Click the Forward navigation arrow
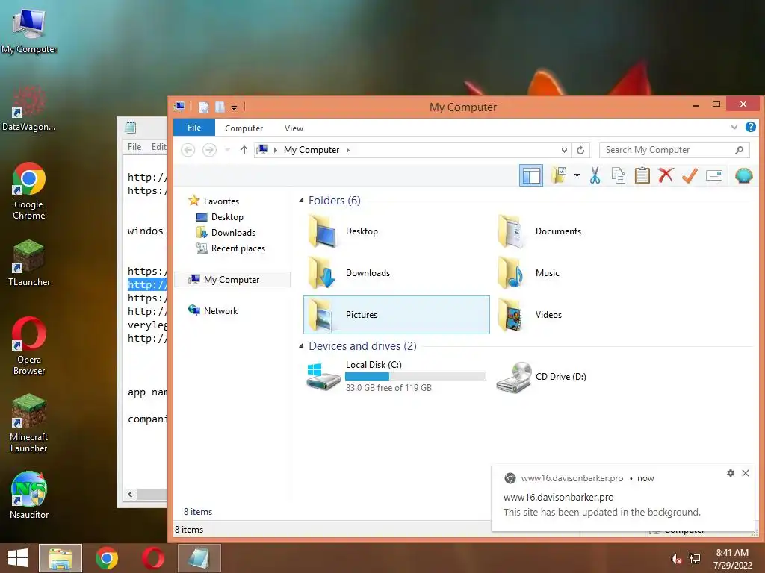 pyautogui.click(x=209, y=150)
